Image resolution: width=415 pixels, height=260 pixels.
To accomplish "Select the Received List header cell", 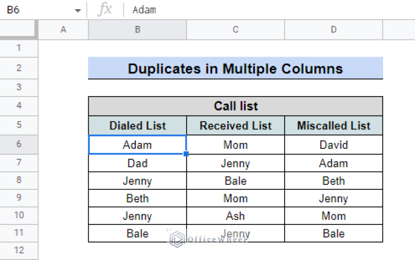I will (235, 126).
